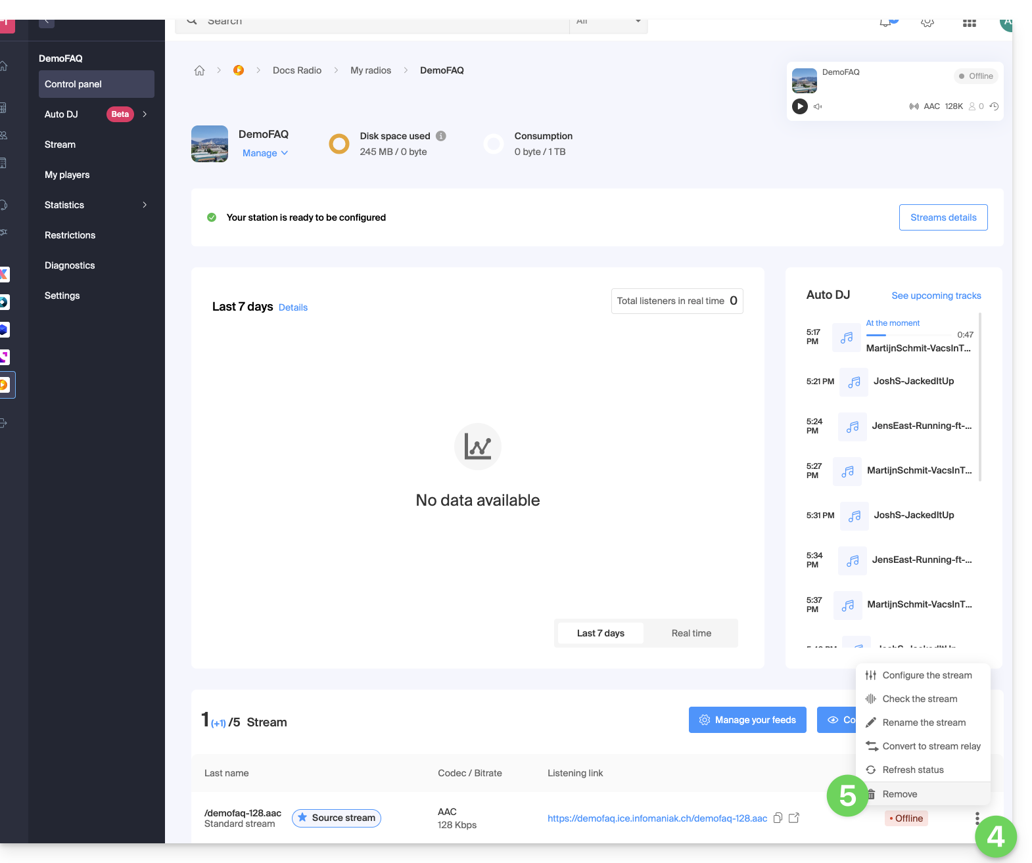The image size is (1032, 863).
Task: Select Rename the stream menu option
Action: pos(924,722)
